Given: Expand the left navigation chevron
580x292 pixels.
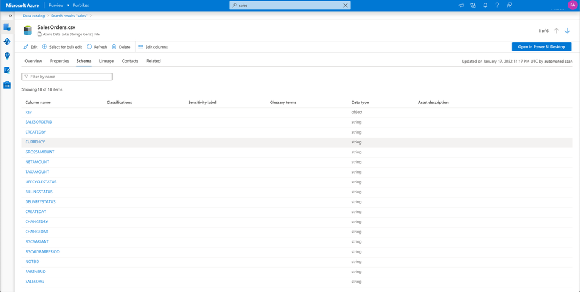Looking at the screenshot, I should (10, 16).
